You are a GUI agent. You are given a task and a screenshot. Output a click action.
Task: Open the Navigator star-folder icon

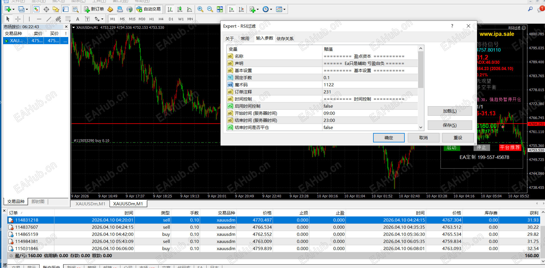click(56, 9)
